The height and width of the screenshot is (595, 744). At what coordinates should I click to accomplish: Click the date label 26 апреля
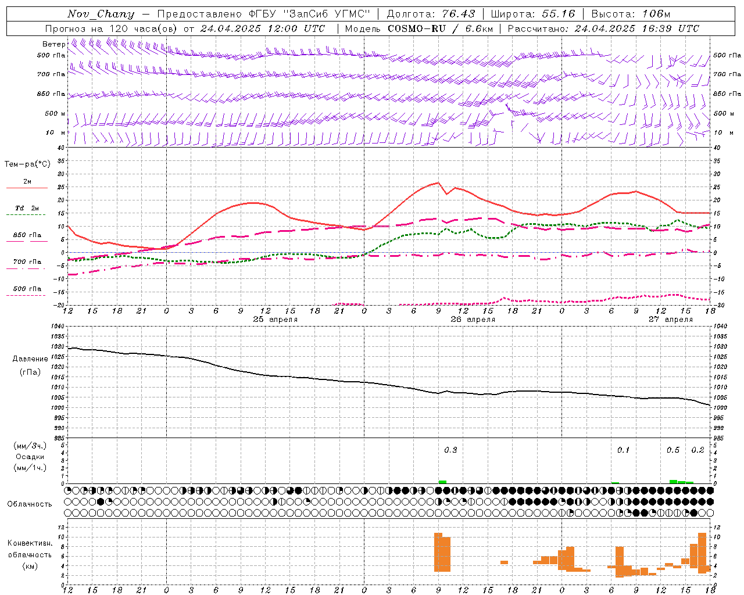473,320
